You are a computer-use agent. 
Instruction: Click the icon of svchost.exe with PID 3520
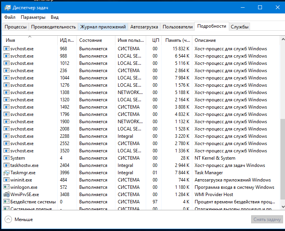coord(7,151)
